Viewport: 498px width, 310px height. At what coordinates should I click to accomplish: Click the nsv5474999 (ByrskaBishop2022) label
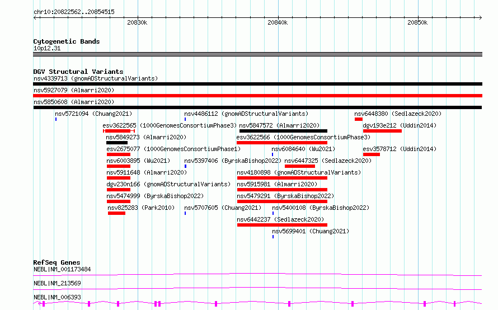click(x=155, y=196)
